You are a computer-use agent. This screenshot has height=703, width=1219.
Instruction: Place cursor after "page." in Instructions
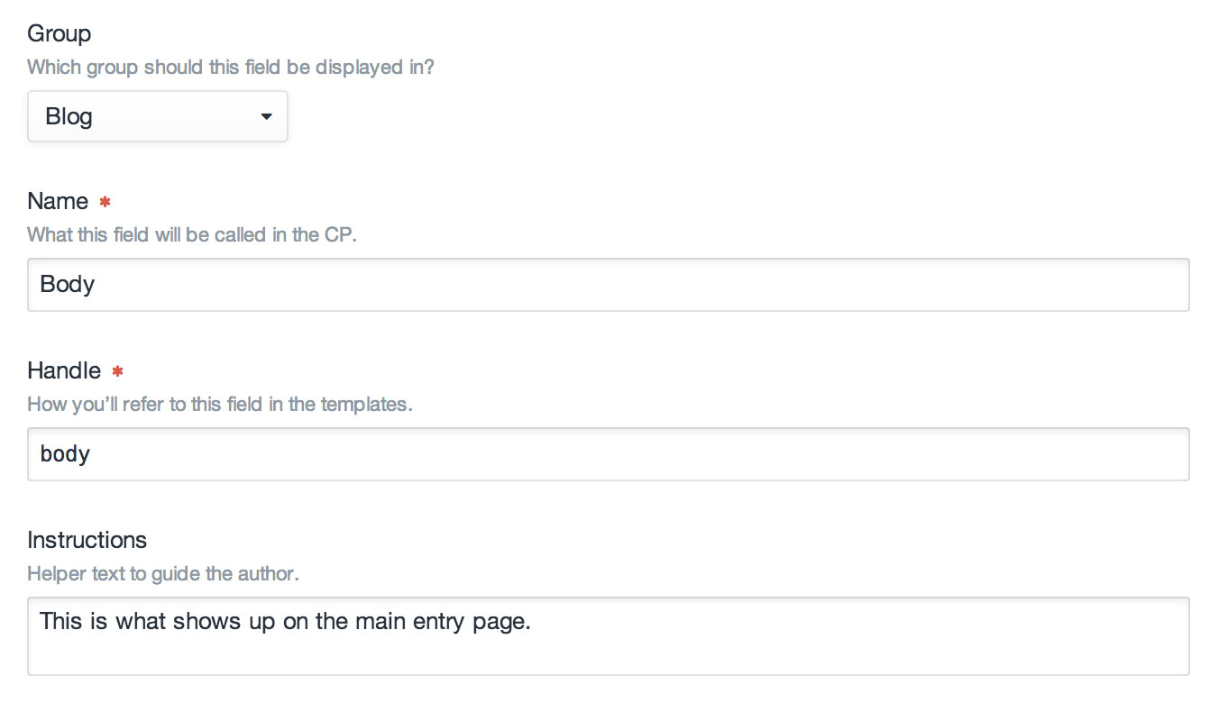(x=534, y=622)
